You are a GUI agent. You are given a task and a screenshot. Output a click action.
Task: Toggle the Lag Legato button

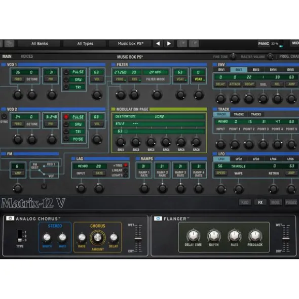click(126, 175)
